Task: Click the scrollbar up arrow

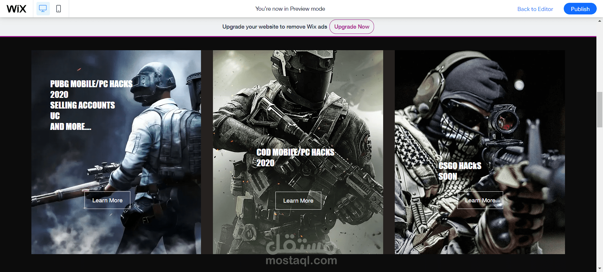Action: tap(600, 21)
